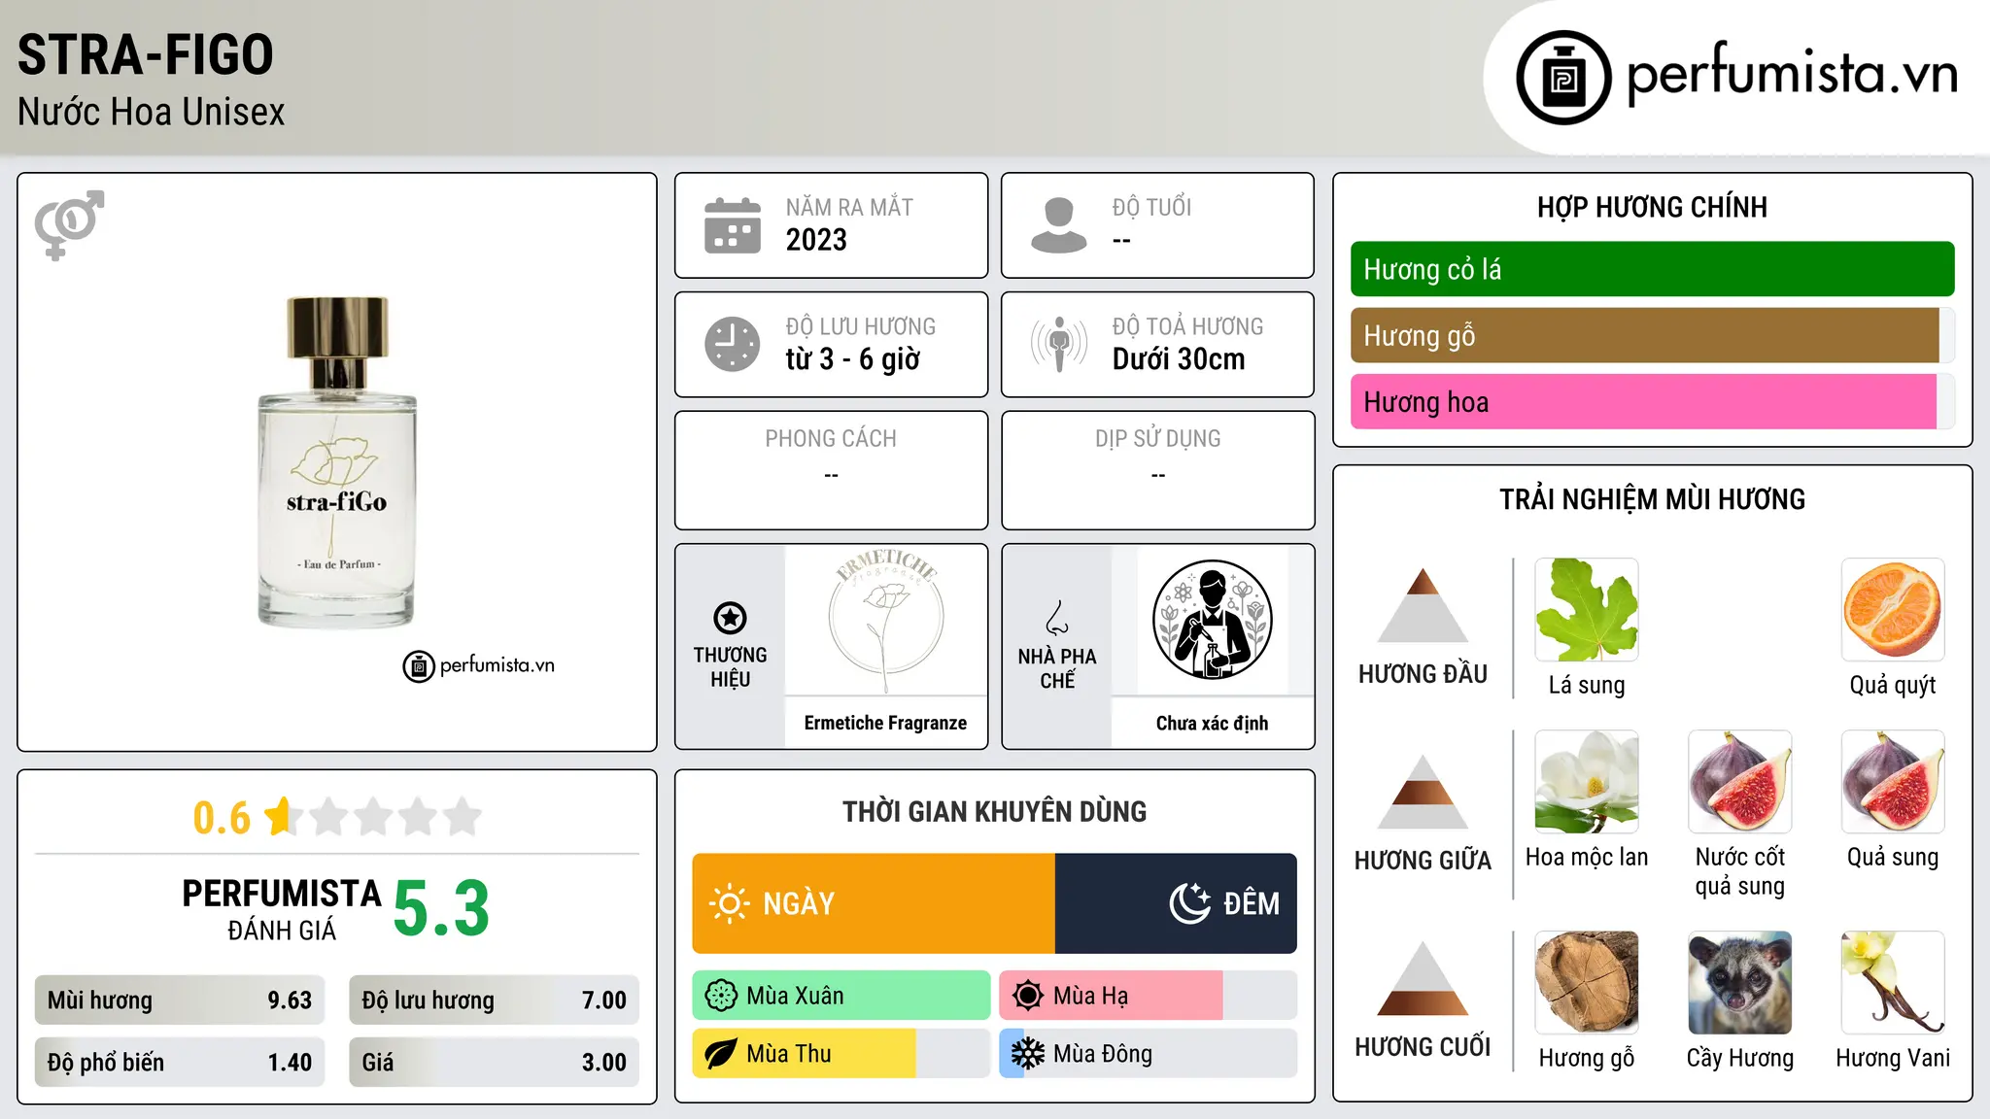The height and width of the screenshot is (1119, 1990).
Task: Click the leaf icon beside Mùa Thu
Action: click(x=721, y=1054)
